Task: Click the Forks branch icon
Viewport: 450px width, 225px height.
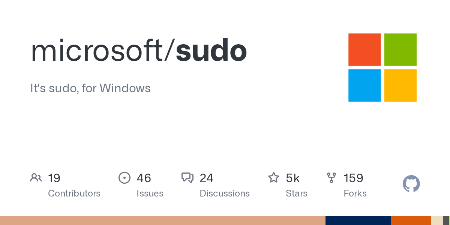Action: tap(331, 178)
